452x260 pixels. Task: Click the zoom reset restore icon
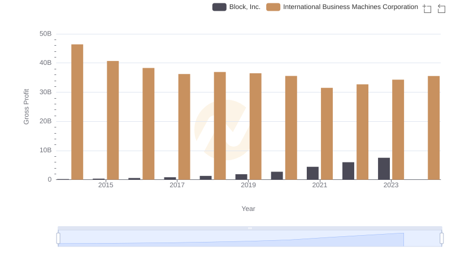pos(441,8)
